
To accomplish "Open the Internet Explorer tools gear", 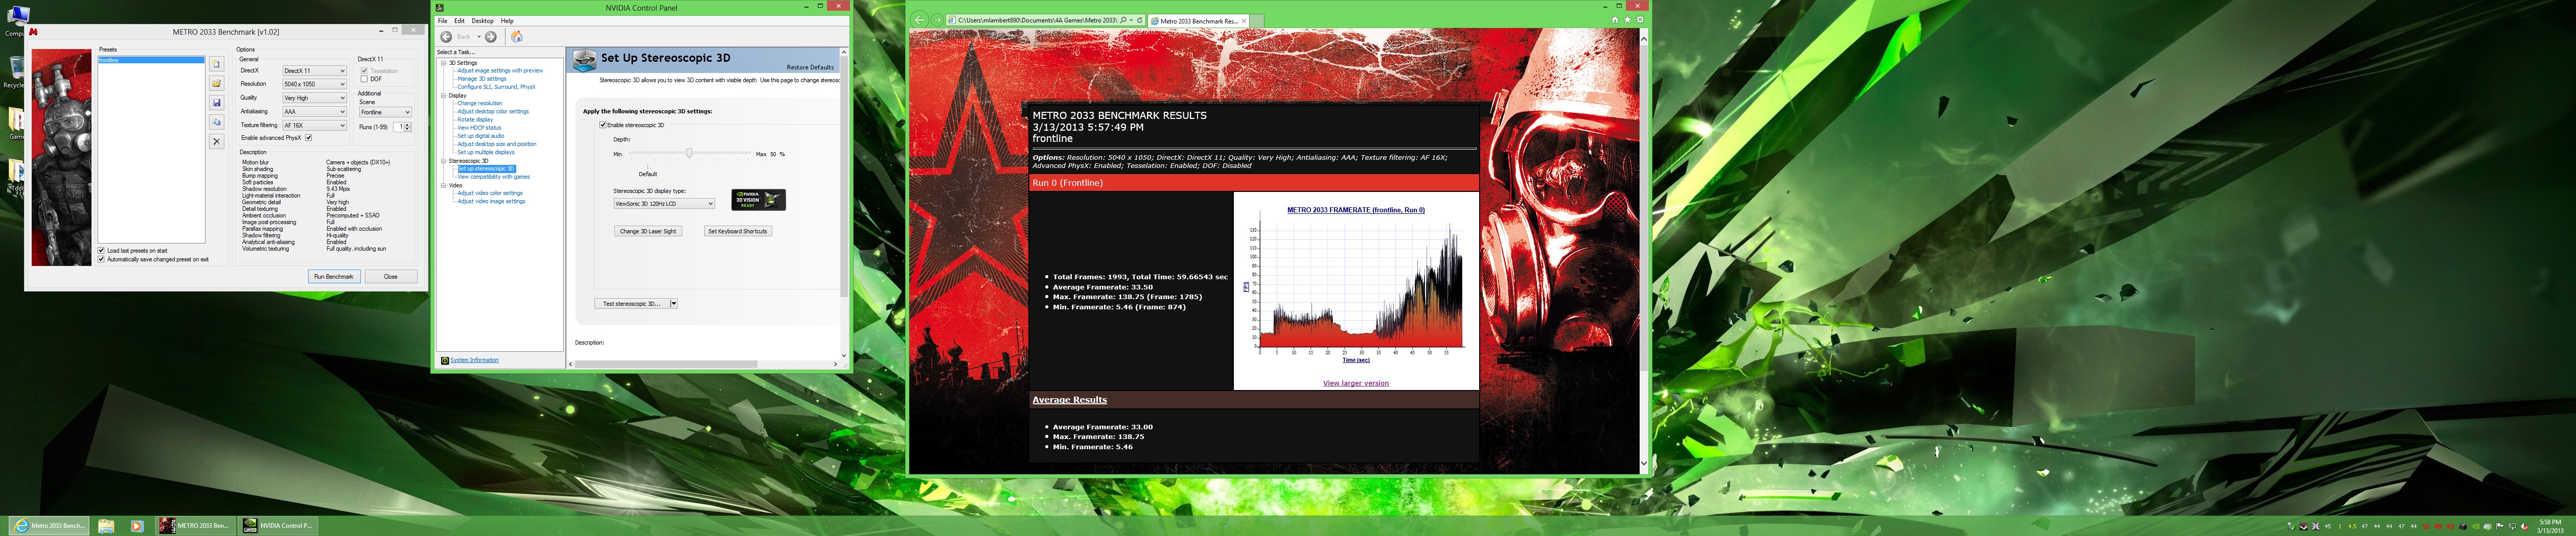I will click(x=1639, y=20).
